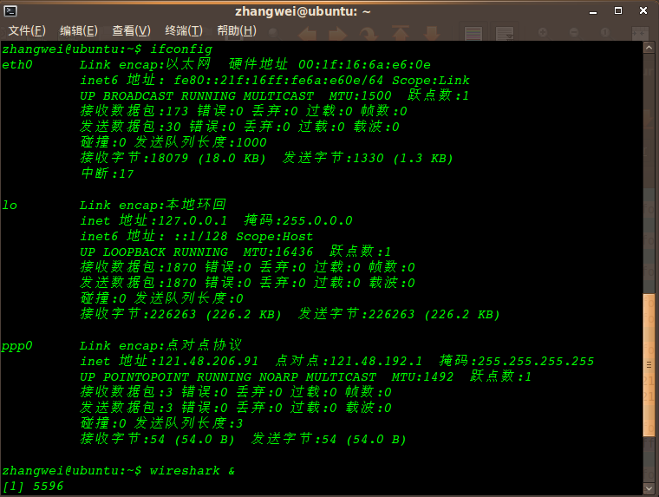Click the orange scrollbar thumb
The image size is (659, 497).
tap(649, 365)
